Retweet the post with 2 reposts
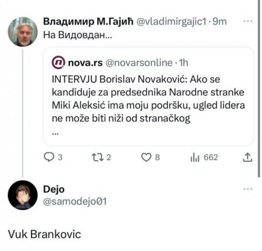 click(97, 157)
